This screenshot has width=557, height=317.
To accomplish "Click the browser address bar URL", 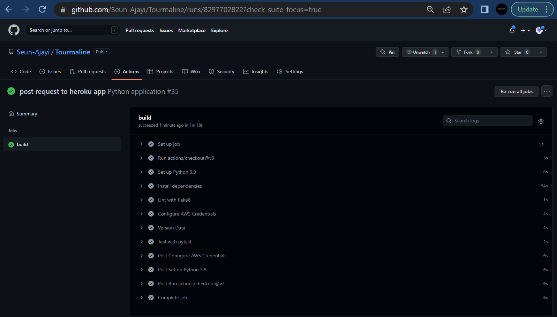I will [196, 10].
